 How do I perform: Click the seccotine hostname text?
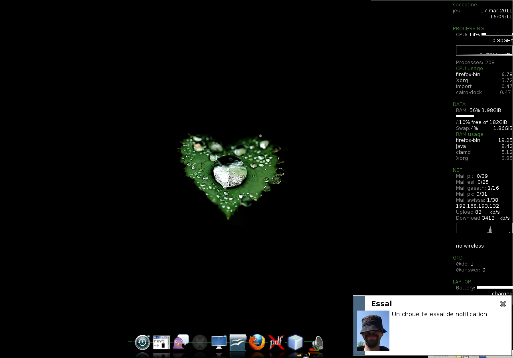click(x=465, y=5)
